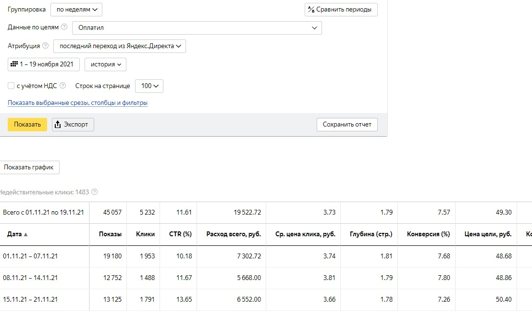Enable the с учётом НДС checkbox

(x=11, y=86)
